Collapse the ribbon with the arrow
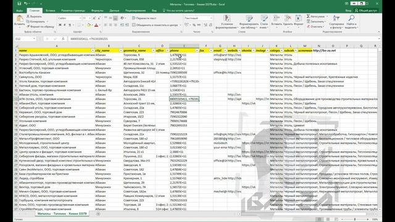This screenshot has width=395, height=222. pos(378,32)
